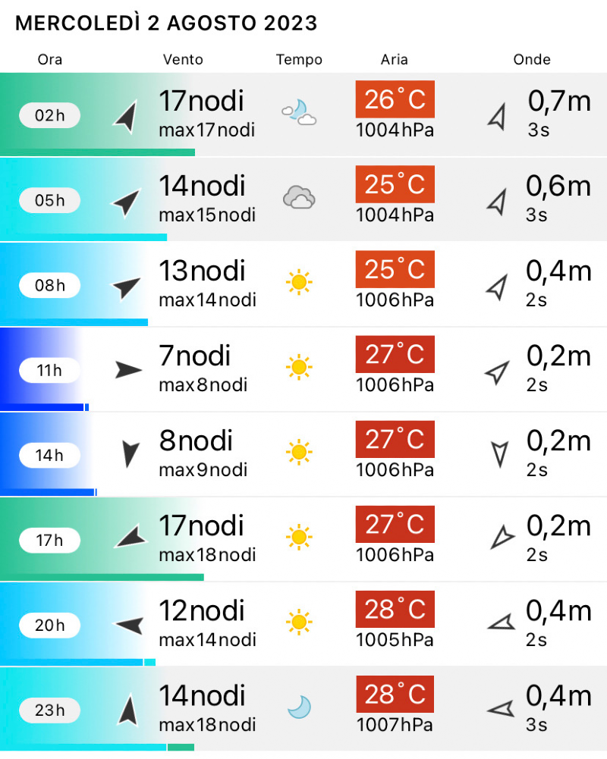Tap the 23h time pill
The width and height of the screenshot is (607, 759).
(x=49, y=710)
